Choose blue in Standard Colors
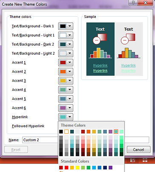The image size is (155, 172). tap(100, 168)
